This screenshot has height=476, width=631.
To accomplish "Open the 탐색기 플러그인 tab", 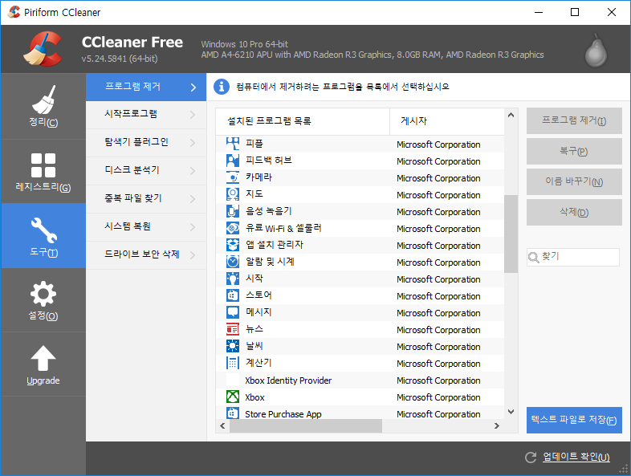I will pos(146,143).
